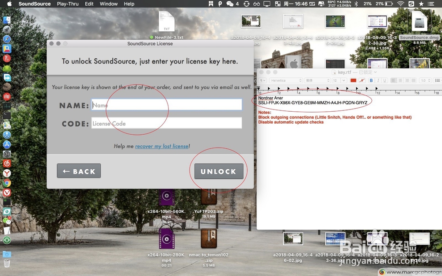Toggle underline formatting in key.rtf
The image size is (442, 276).
(x=385, y=80)
